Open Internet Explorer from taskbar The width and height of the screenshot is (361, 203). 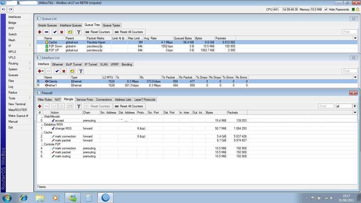coord(23,198)
